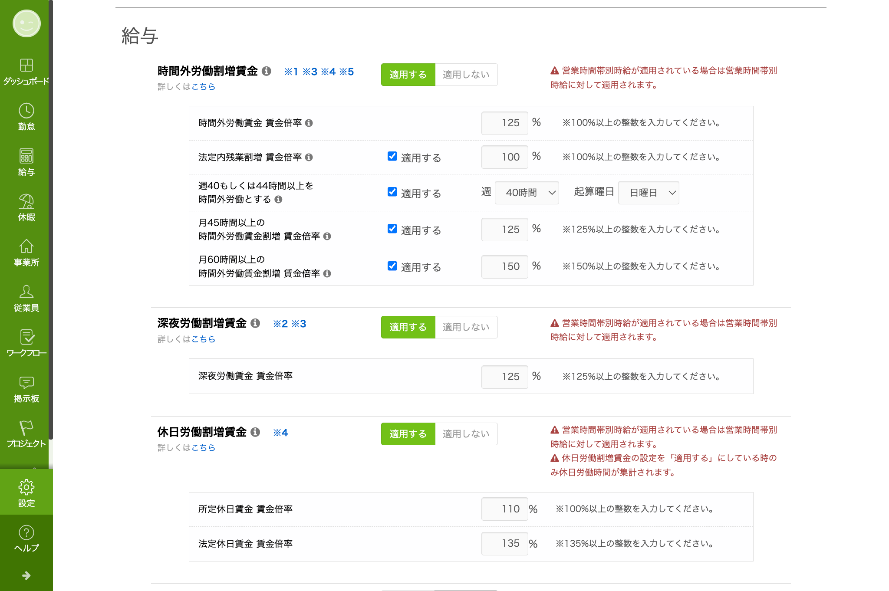Viewport: 889px width, 591px height.
Task: Focus 法定休日賃金 賃金倍率 field showing 135
Action: click(x=504, y=544)
